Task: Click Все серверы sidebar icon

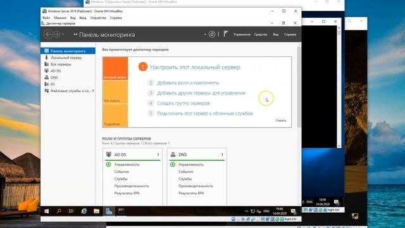Action: pos(46,64)
